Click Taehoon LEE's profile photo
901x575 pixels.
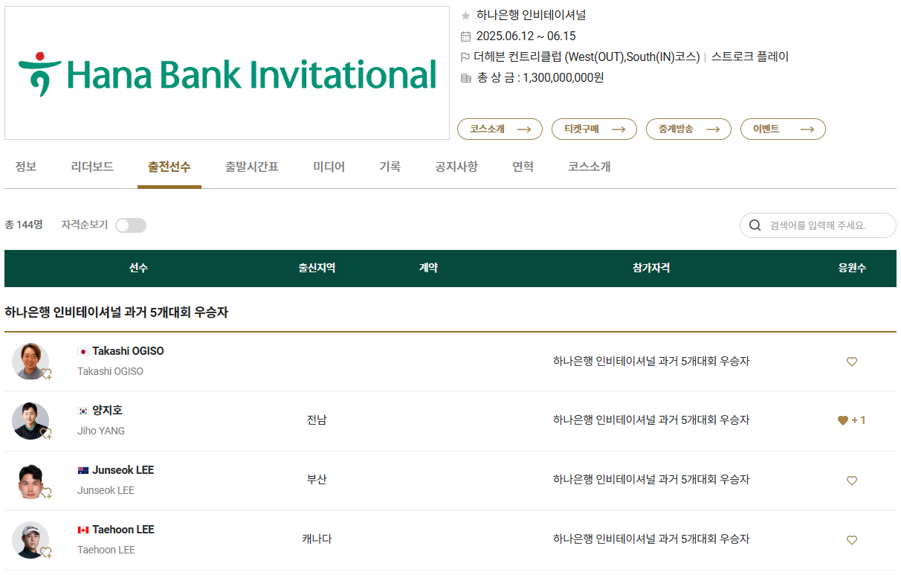tap(30, 540)
